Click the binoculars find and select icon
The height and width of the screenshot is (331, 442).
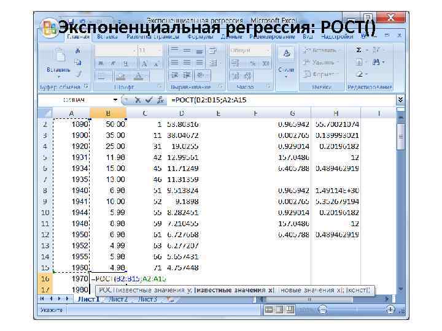(x=376, y=62)
